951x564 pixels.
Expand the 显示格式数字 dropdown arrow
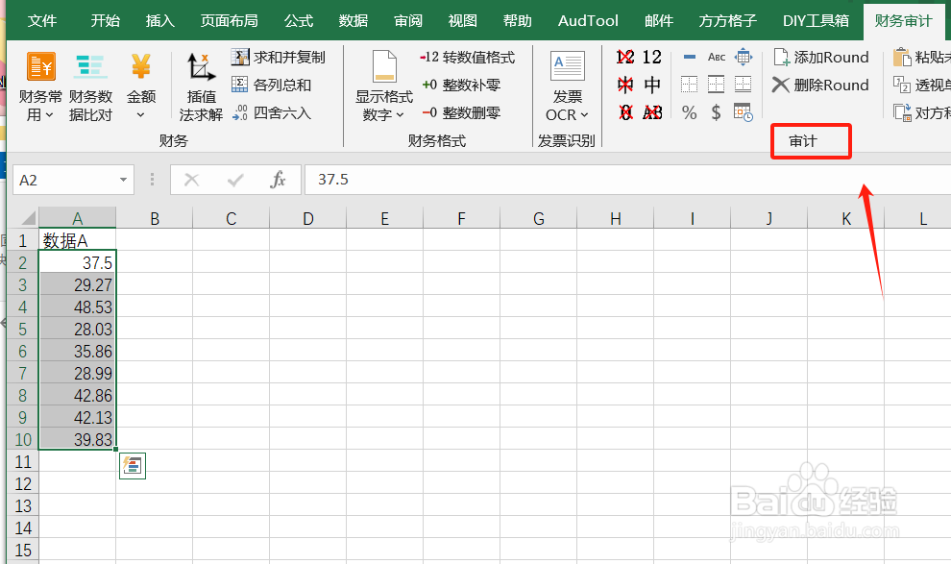(401, 114)
